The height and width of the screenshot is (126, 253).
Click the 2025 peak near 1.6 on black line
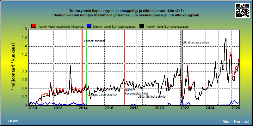[226, 39]
